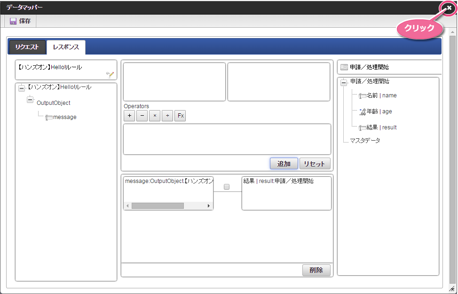Select 申請/処理開始 root in the right tree
The height and width of the screenshot is (294, 458).
click(370, 81)
